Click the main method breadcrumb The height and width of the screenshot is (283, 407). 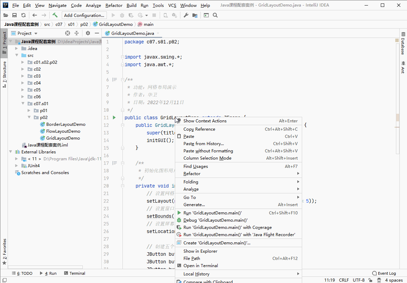(x=146, y=24)
